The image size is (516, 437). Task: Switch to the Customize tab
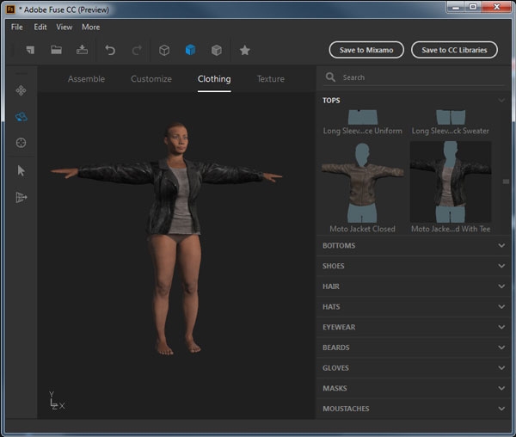coord(151,79)
